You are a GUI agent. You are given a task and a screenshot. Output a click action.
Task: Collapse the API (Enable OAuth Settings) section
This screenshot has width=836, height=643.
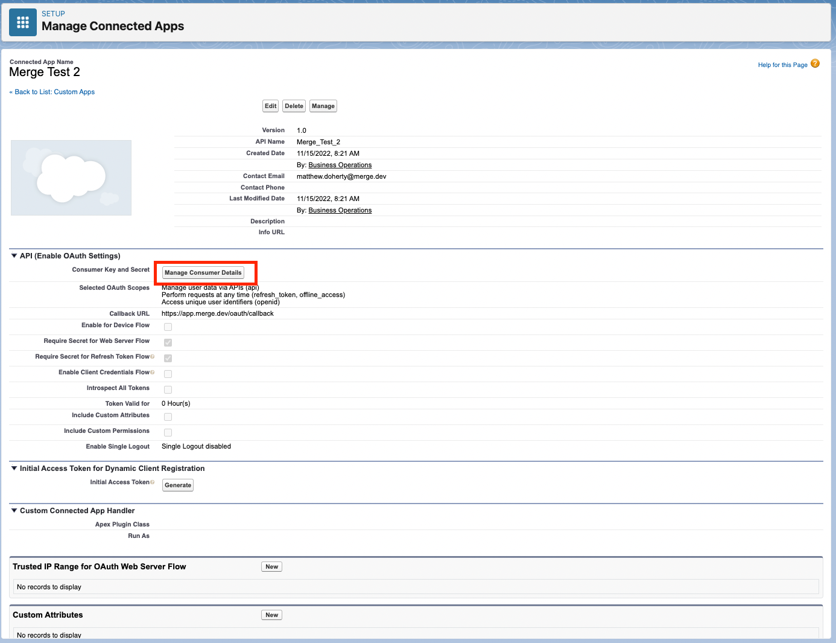coord(14,256)
